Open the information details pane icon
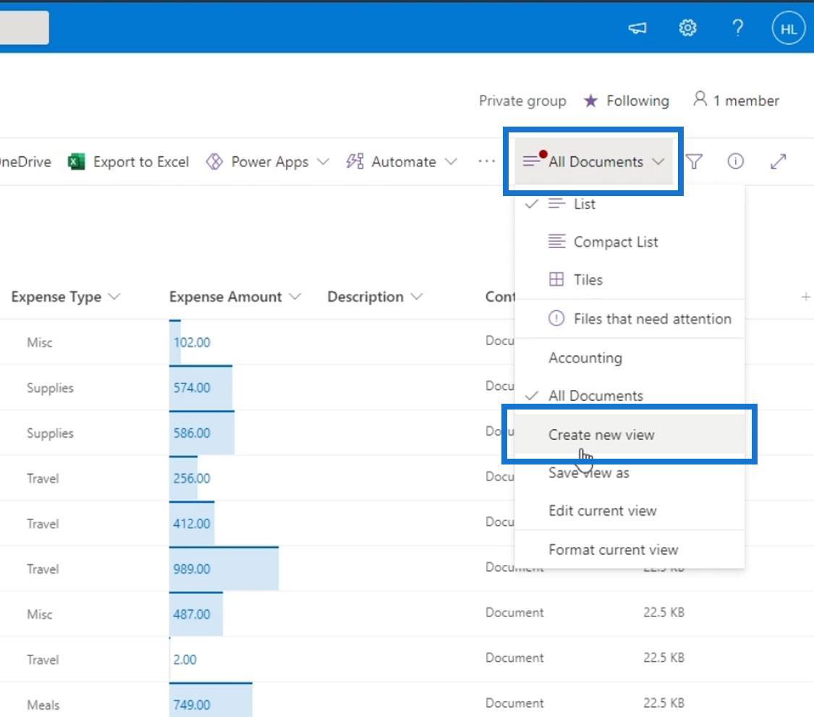The height and width of the screenshot is (717, 814). click(x=735, y=161)
